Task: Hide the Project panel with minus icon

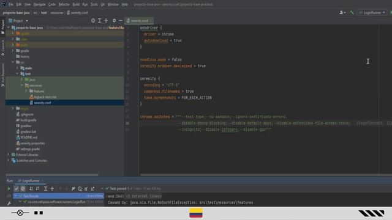Action: 121,21
